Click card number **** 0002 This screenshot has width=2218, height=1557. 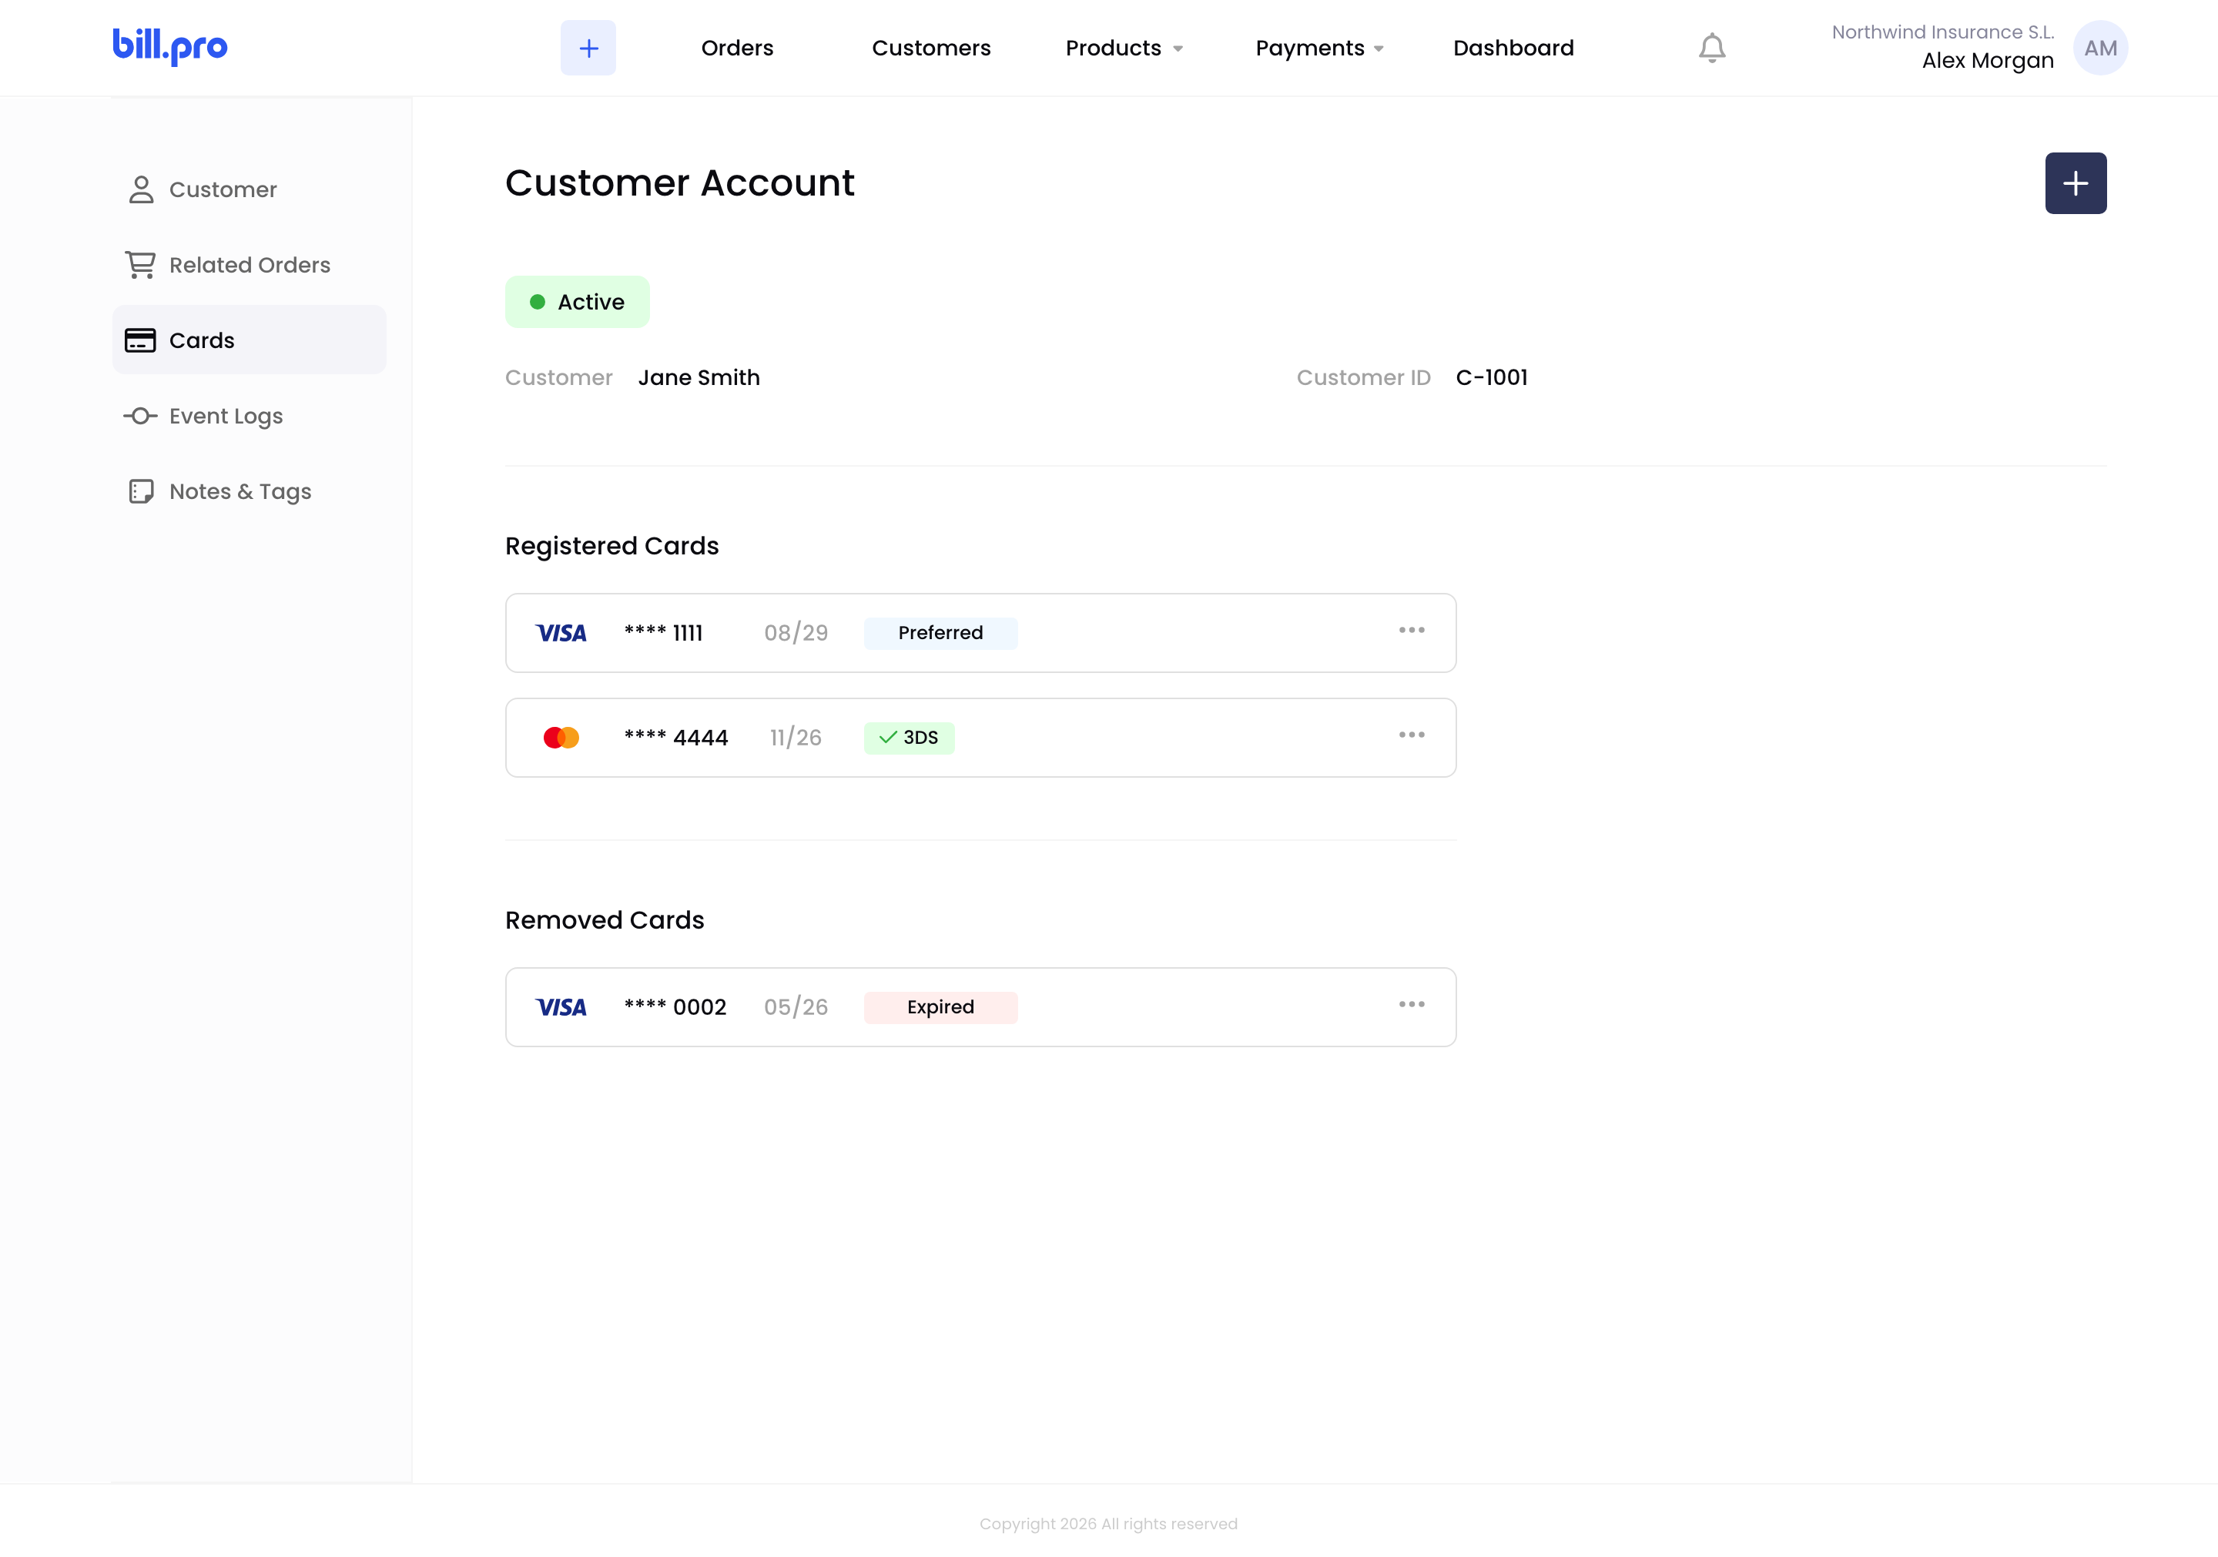tap(675, 1007)
